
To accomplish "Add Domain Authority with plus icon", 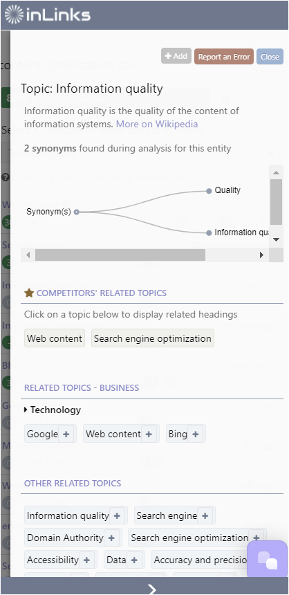I will coord(111,538).
